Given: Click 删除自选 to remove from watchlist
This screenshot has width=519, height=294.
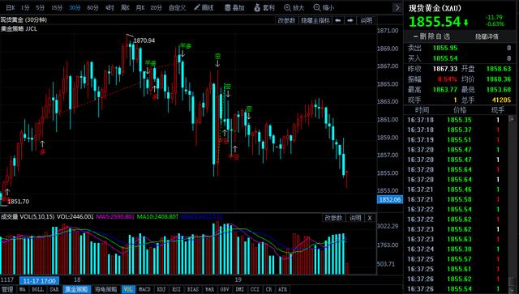Looking at the screenshot, I should point(431,36).
